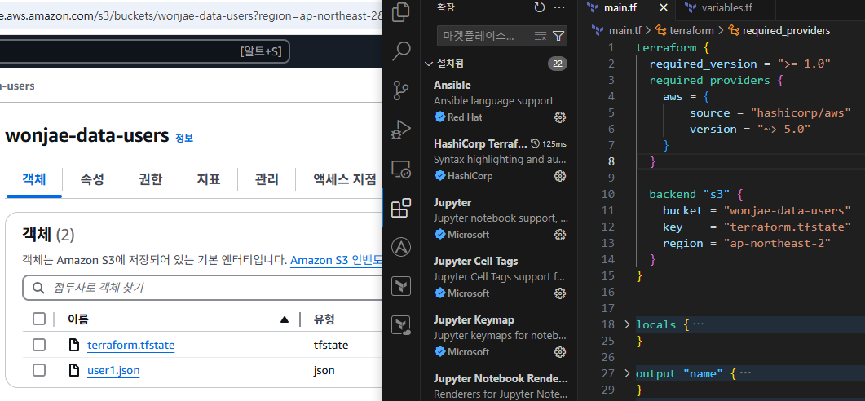The width and height of the screenshot is (865, 401).
Task: Open manage gear for Jupyter Keymap
Action: [560, 351]
